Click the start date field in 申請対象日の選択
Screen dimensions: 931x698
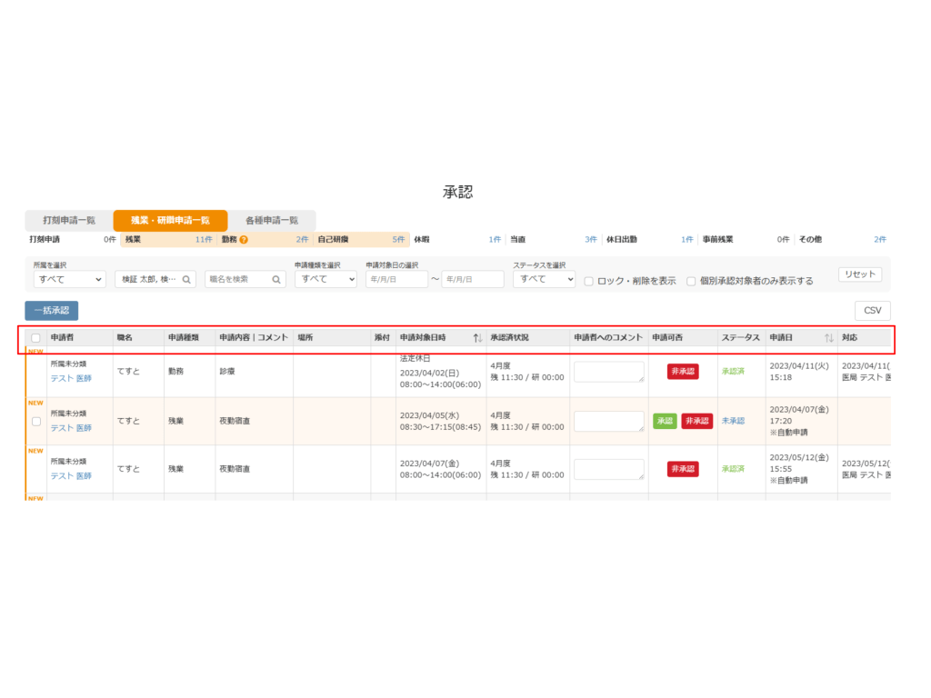pos(396,280)
